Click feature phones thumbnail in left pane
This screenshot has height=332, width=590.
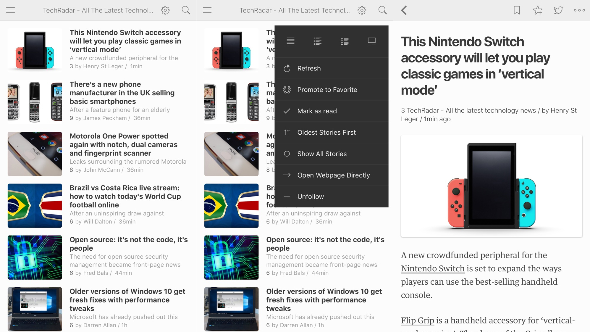pos(35,102)
